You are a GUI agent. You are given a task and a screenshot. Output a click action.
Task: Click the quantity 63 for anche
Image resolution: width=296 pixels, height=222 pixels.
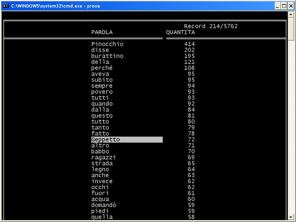[x=191, y=175]
